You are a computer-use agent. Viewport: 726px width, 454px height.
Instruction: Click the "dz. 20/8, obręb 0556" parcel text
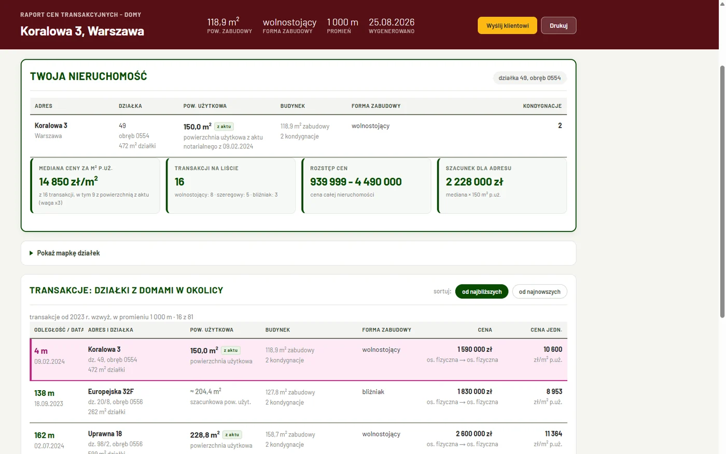[x=115, y=402]
